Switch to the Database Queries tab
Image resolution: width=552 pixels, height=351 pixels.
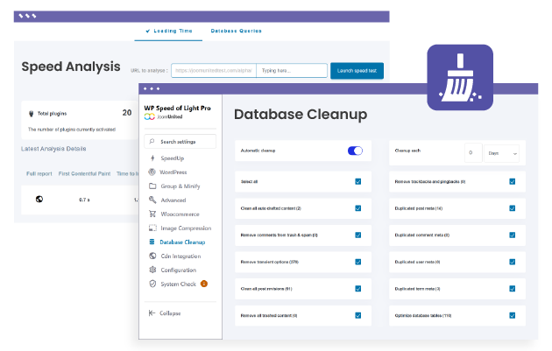coord(236,31)
